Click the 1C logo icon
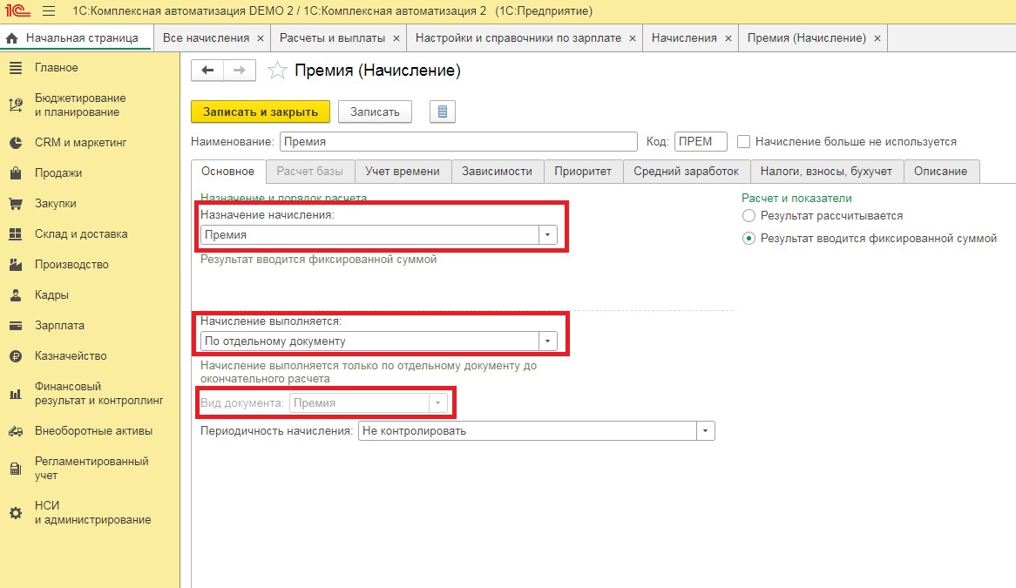Screen dimensions: 1016x588 click(x=17, y=11)
